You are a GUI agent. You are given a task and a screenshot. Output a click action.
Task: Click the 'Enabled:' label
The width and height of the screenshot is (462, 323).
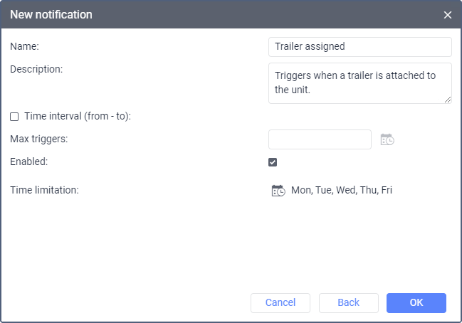pyautogui.click(x=30, y=161)
